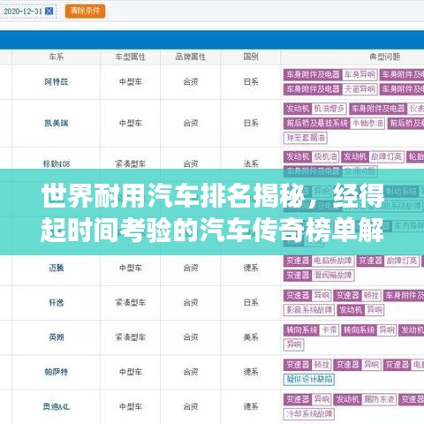424x424 pixels.
Task: Click the 电脑板故障 tag for 迈腾
Action: click(x=333, y=261)
